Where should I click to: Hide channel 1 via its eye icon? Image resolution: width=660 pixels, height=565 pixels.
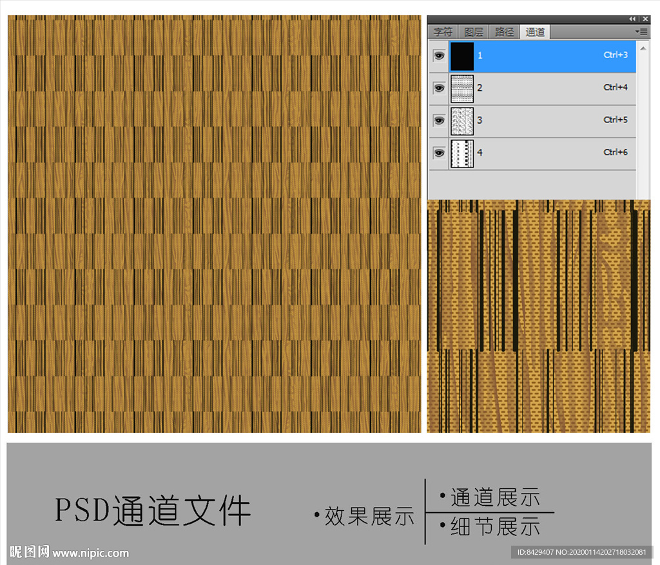click(x=439, y=55)
